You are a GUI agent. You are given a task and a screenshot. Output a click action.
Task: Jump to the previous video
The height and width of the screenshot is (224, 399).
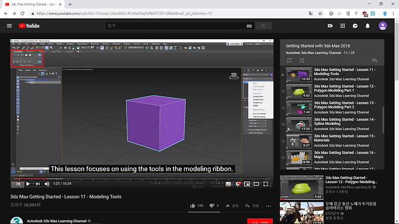click(18, 184)
